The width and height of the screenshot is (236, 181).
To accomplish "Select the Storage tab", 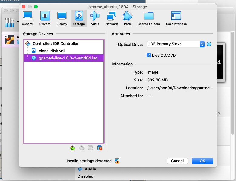I will point(79,18).
